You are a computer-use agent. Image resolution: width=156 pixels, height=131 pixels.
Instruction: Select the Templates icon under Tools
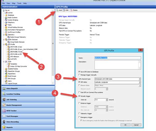(x=9, y=64)
